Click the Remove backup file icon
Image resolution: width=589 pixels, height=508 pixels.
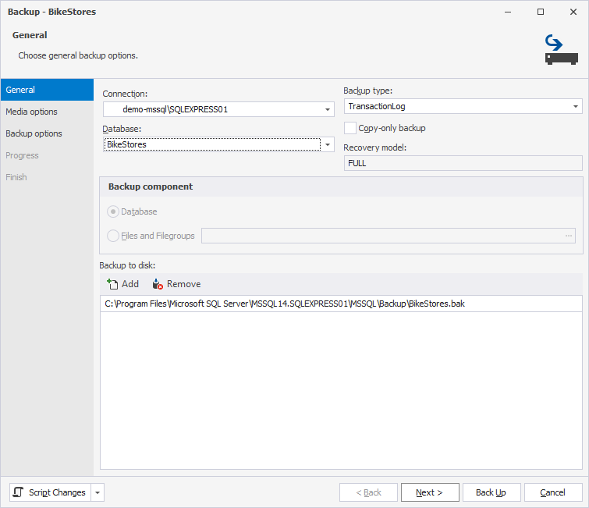coord(158,284)
